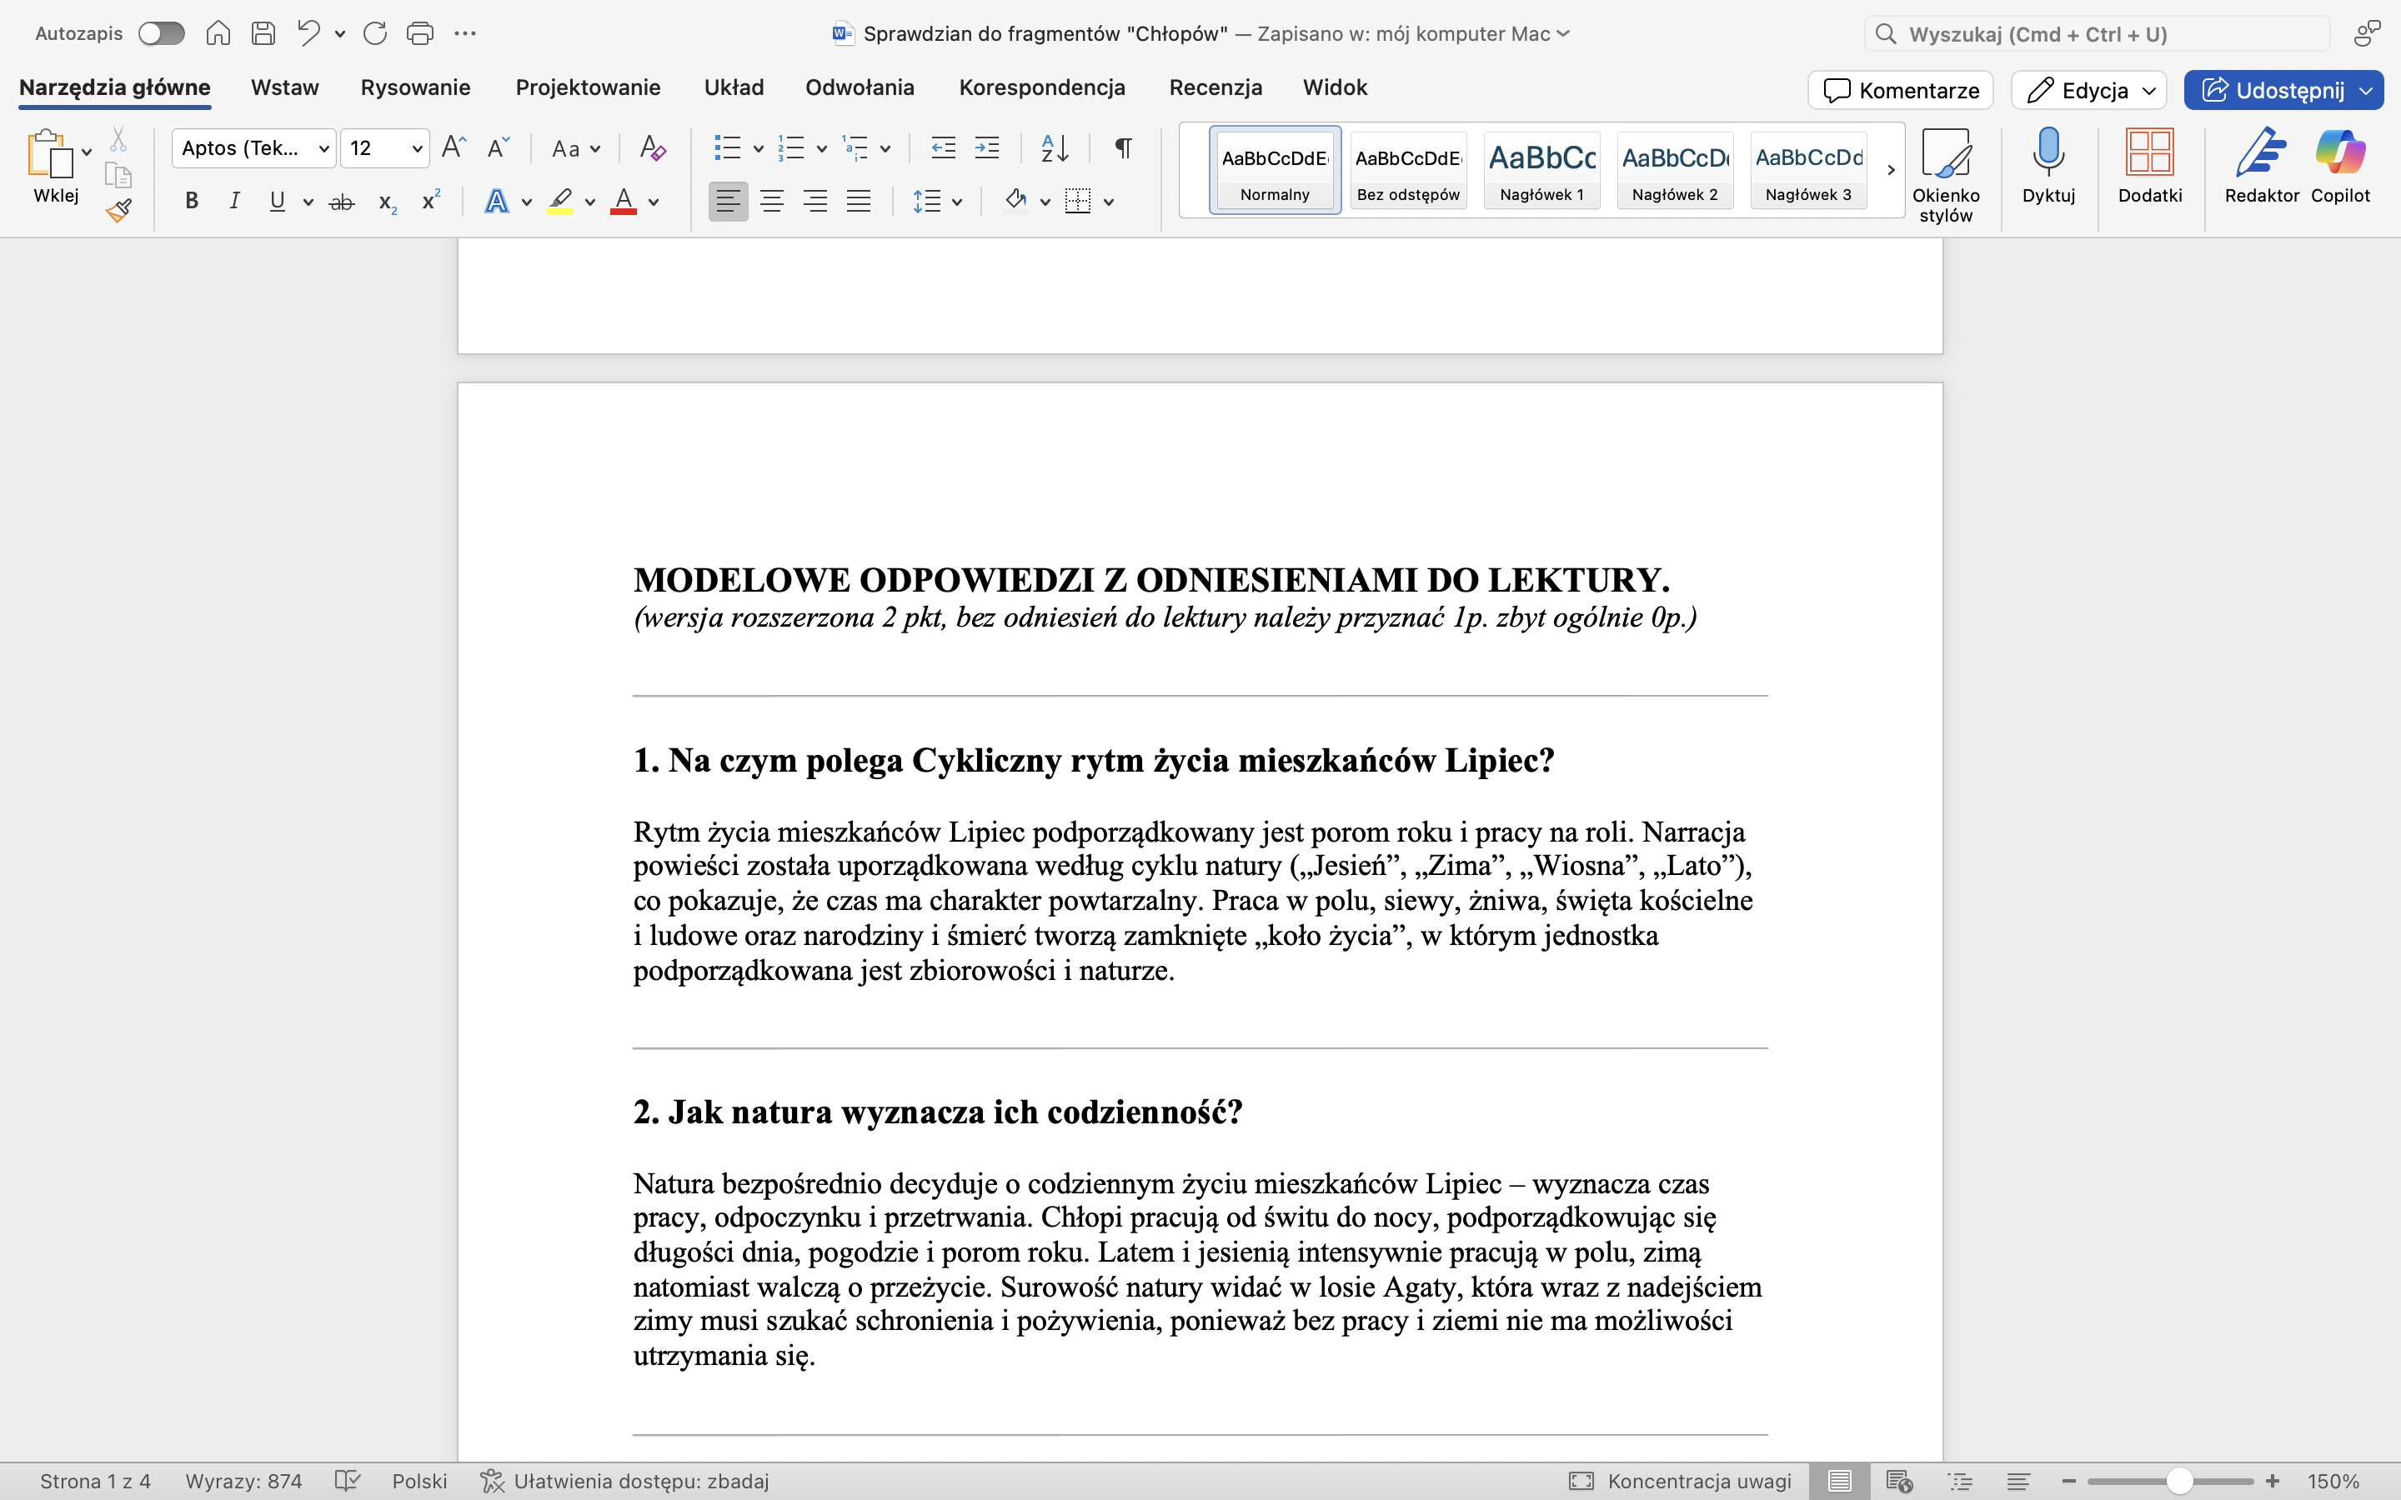Switch to the Wstaw tab
Viewport: 2401px width, 1500px height.
pyautogui.click(x=285, y=87)
